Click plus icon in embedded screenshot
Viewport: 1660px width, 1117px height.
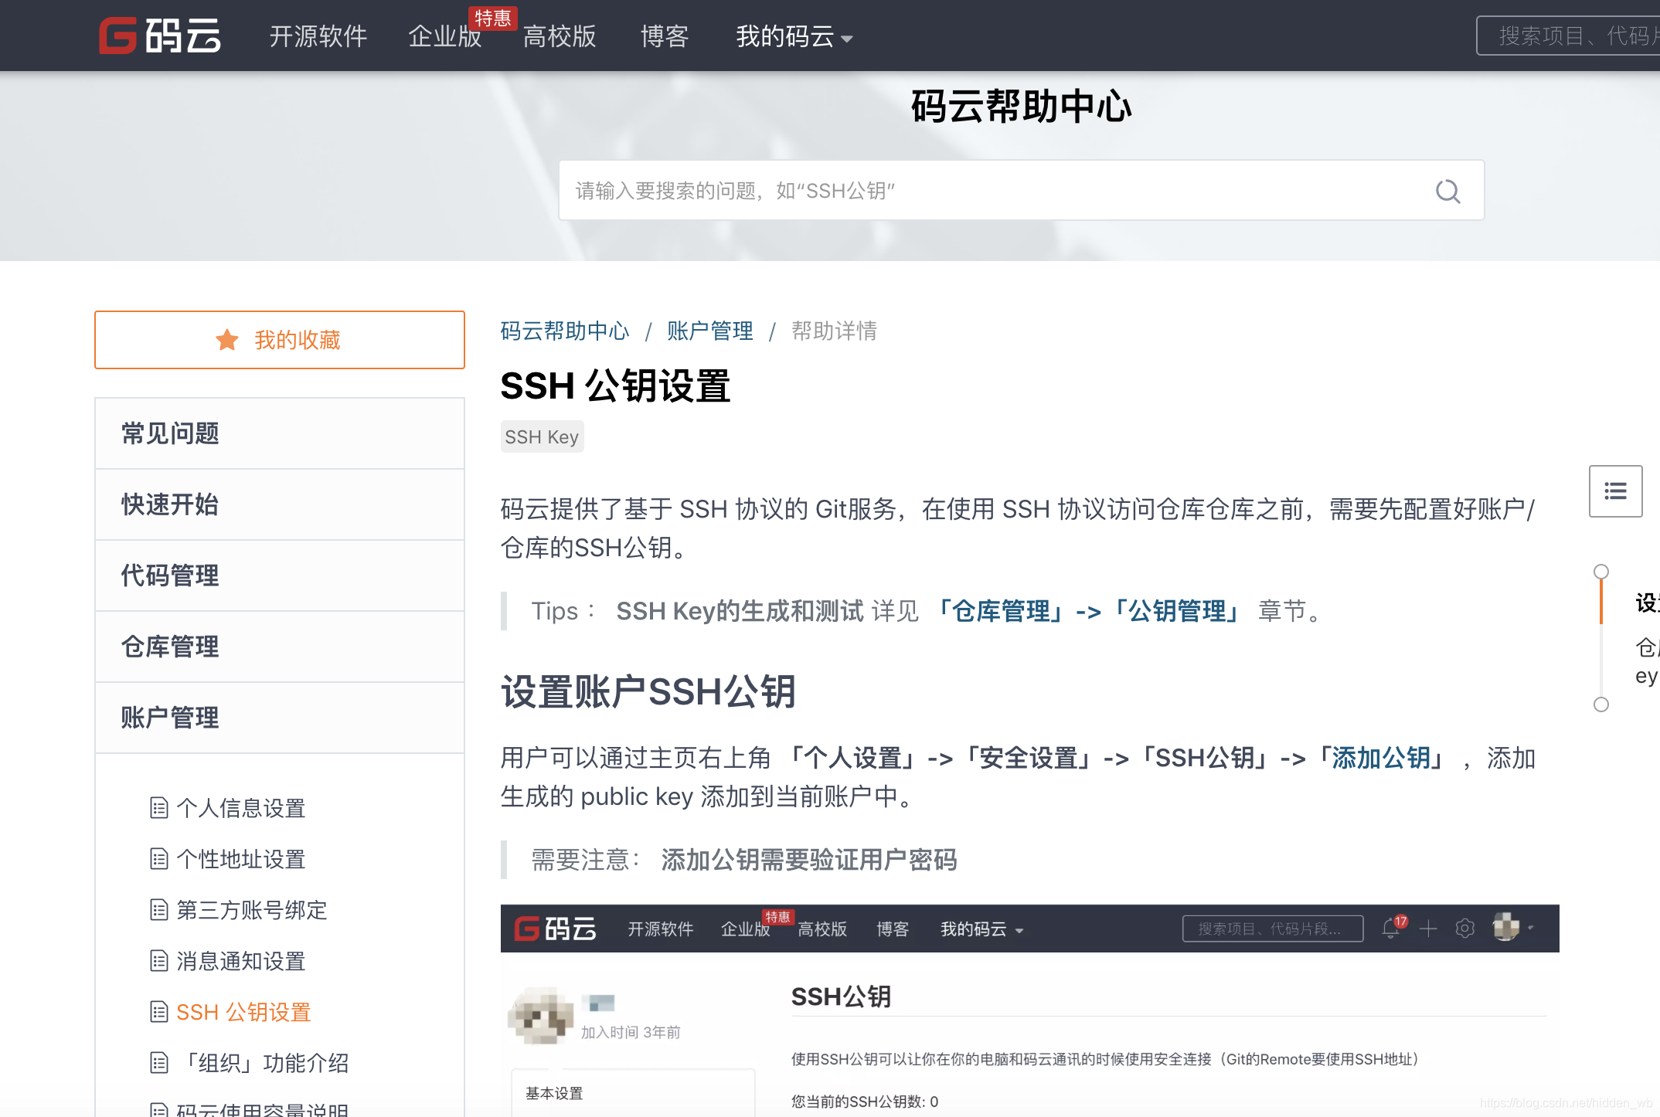1428,929
